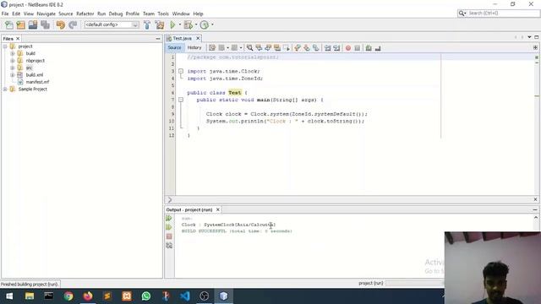Click the Uncomment editor toolbar icon
The image size is (541, 304).
point(378,48)
